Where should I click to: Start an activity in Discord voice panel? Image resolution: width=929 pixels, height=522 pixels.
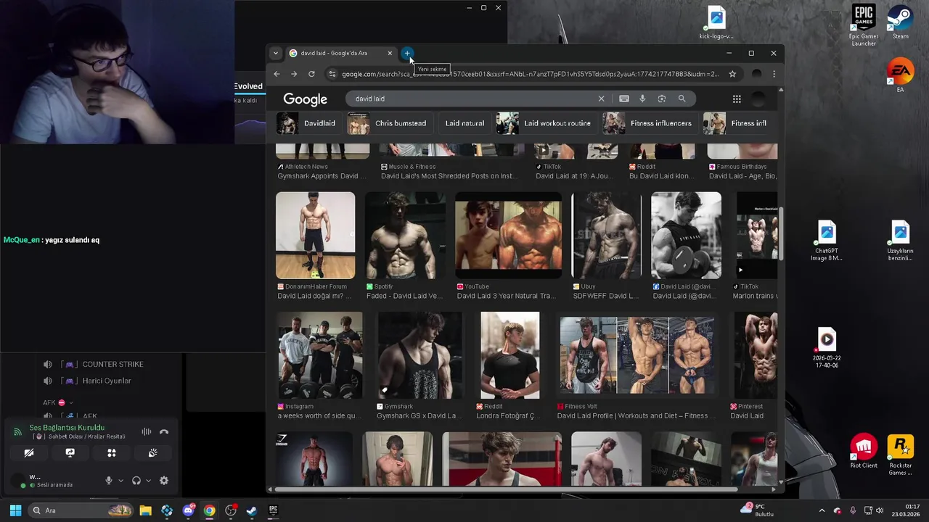(112, 452)
